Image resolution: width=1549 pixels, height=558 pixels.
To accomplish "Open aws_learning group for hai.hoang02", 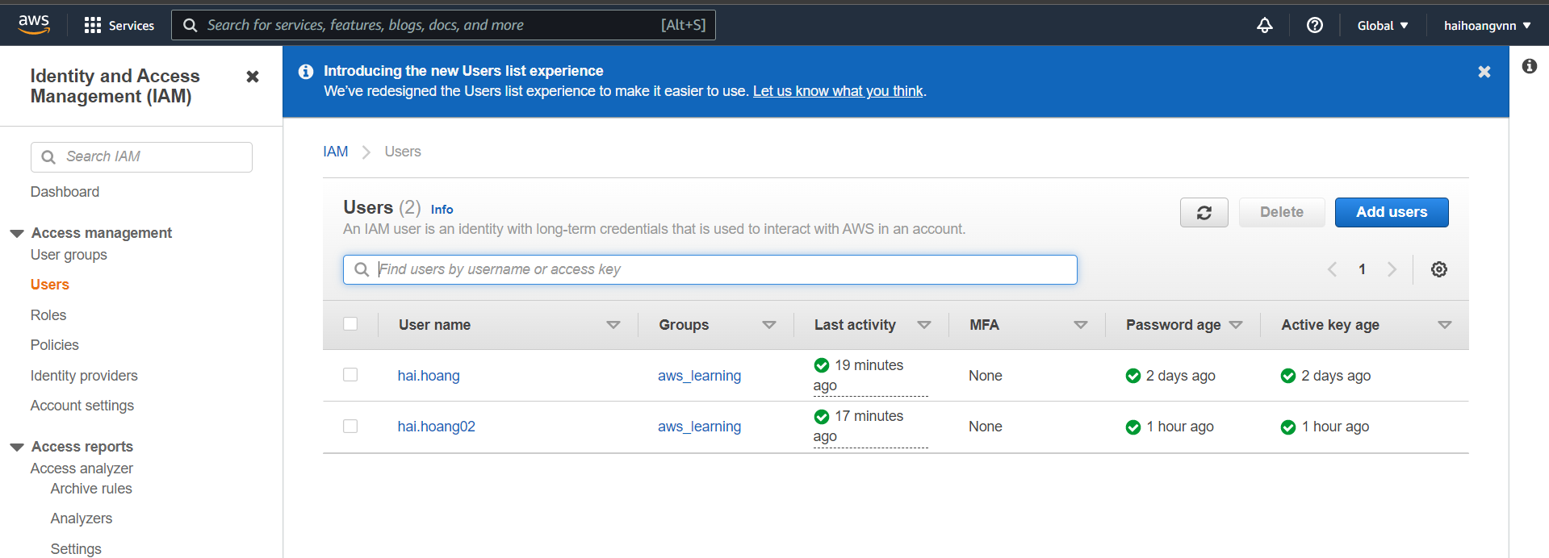I will [699, 427].
